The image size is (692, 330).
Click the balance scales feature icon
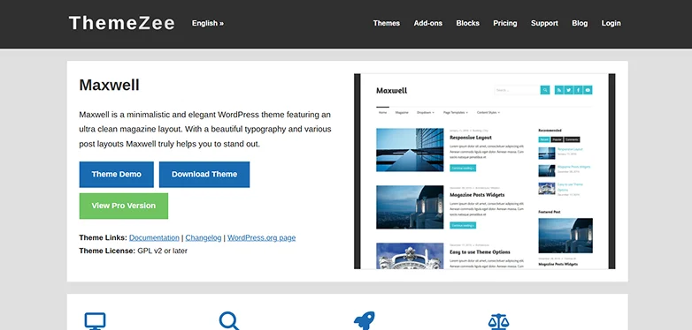(x=499, y=322)
